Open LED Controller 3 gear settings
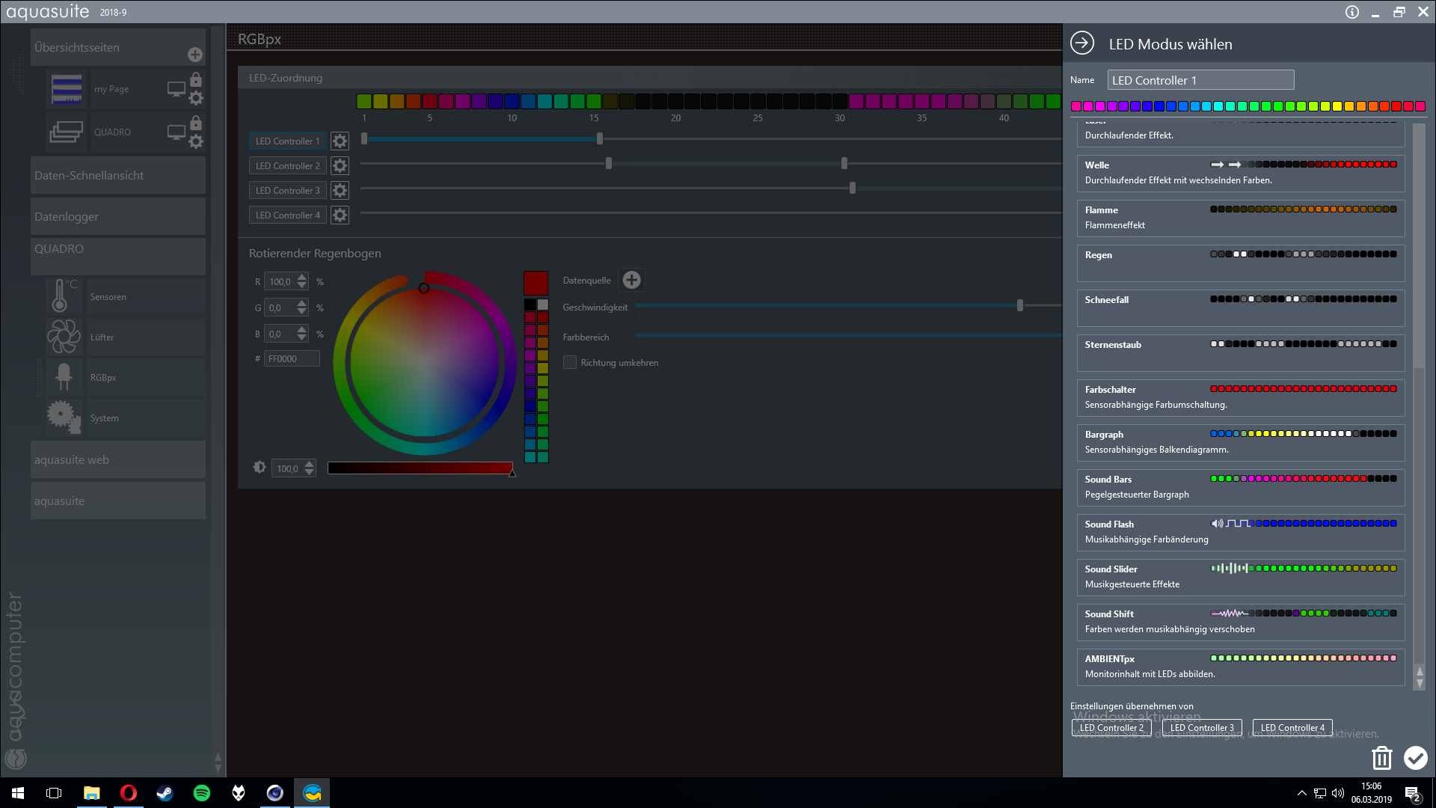1436x808 pixels. [340, 190]
